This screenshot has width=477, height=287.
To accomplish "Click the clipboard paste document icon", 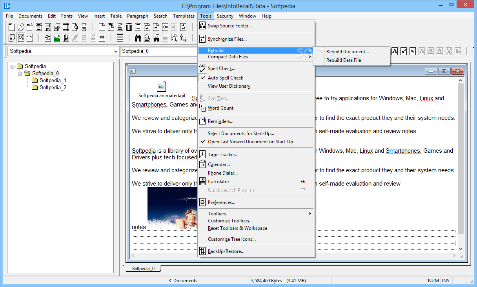I will [111, 27].
